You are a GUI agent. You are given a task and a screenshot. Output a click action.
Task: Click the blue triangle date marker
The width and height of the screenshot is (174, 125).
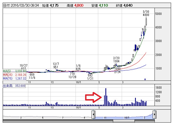[x=145, y=79]
